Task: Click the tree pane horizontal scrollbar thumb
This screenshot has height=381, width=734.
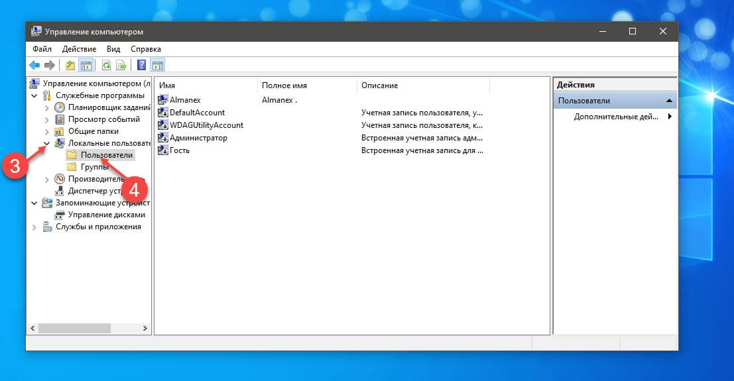Action: [74, 329]
